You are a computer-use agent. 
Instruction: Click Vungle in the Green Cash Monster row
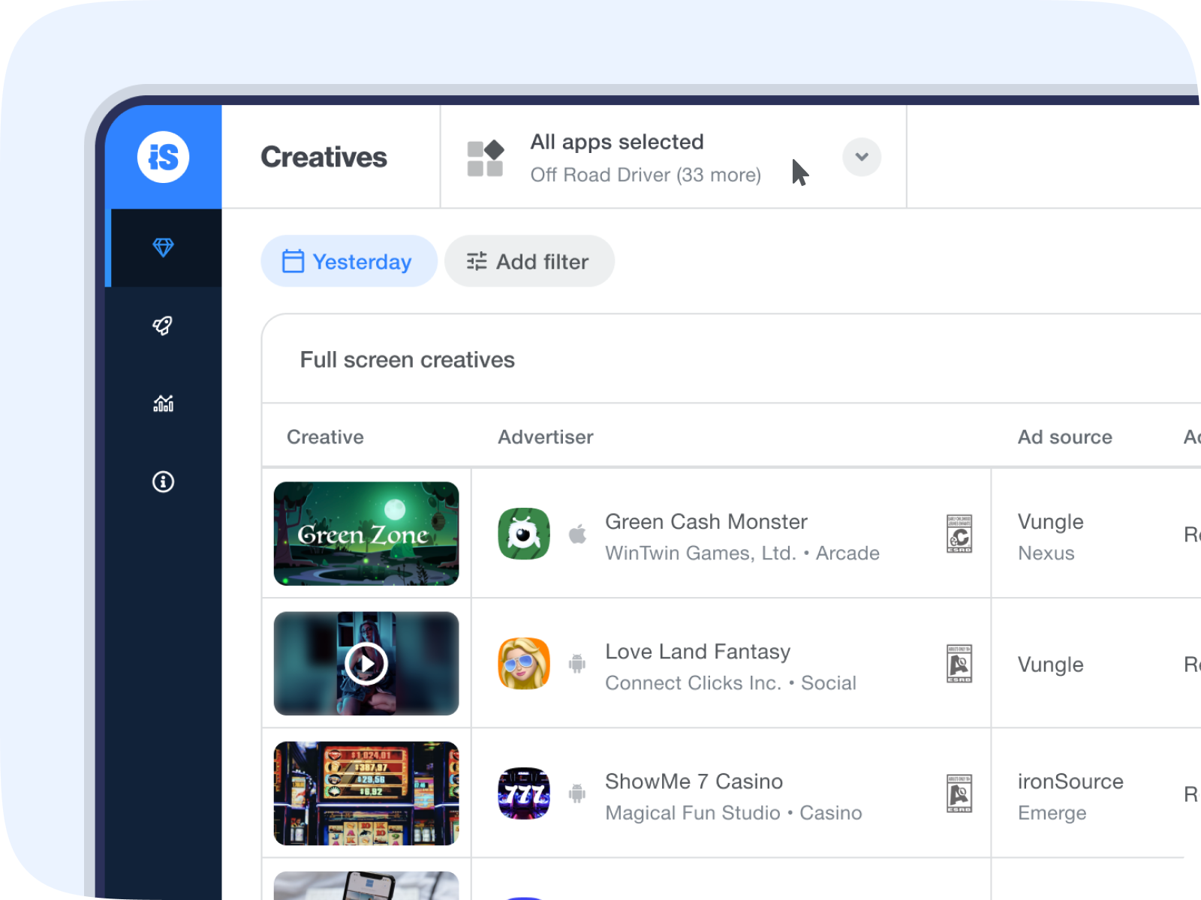(x=1051, y=521)
